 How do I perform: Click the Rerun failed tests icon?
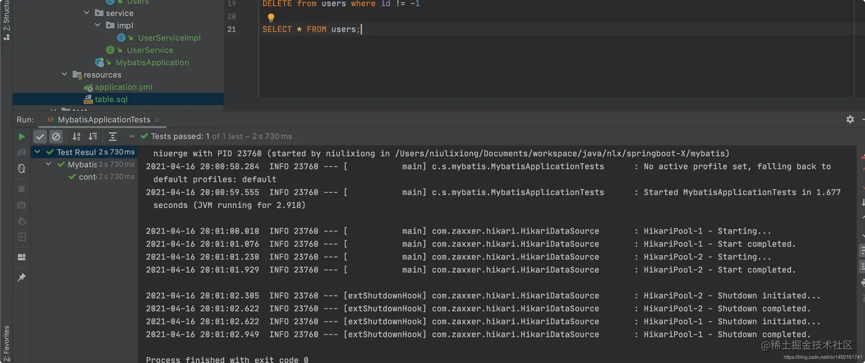coord(22,153)
